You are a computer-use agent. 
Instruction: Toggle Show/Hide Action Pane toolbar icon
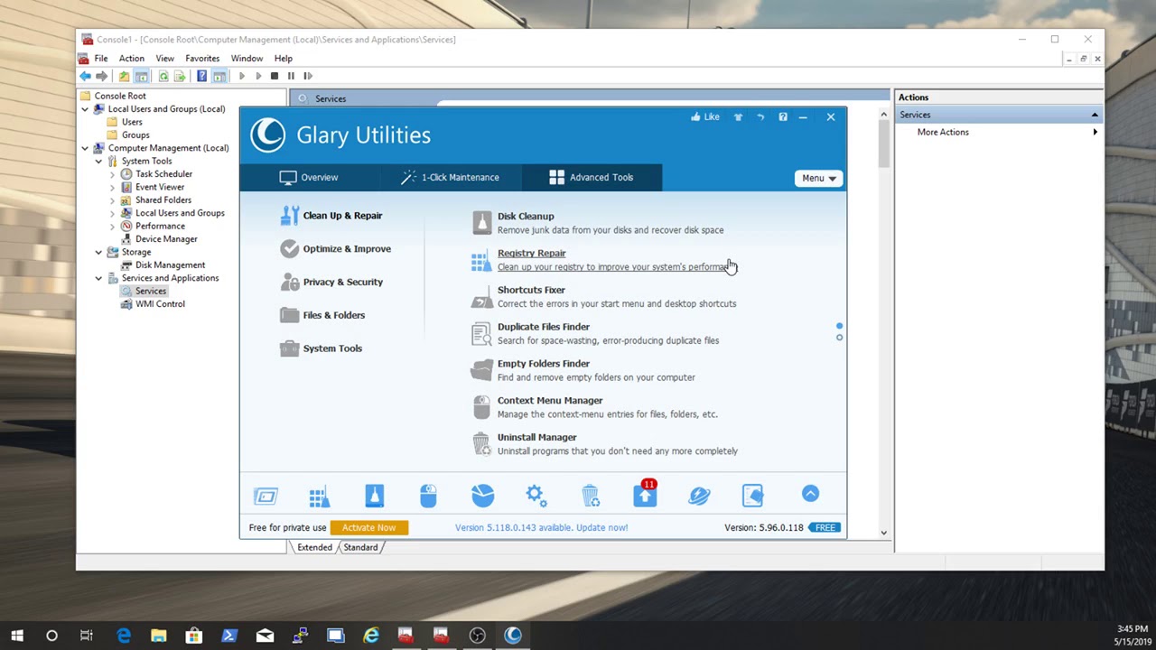coord(219,76)
